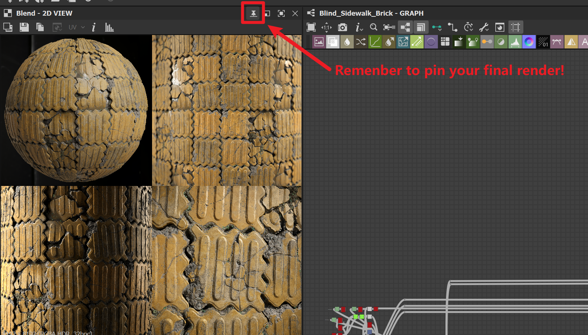
Task: Add a Bitmap node
Action: (x=319, y=42)
